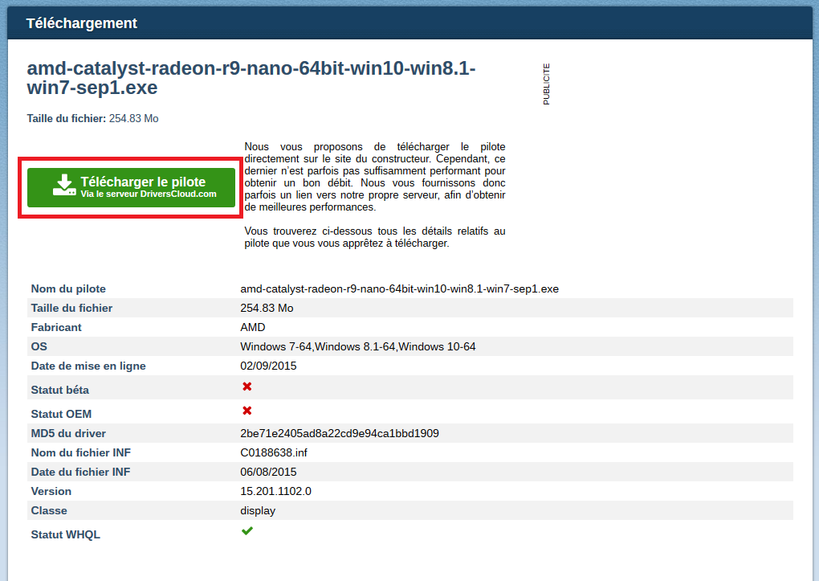The width and height of the screenshot is (819, 581).
Task: Click the upload date 02/09/2015
Action: (268, 366)
